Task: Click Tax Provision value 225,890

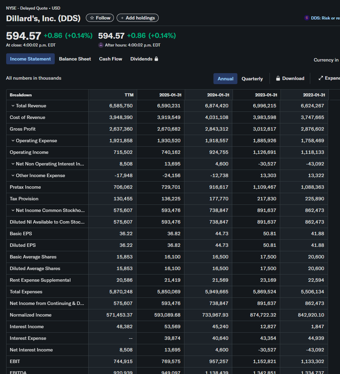Action: (x=314, y=199)
